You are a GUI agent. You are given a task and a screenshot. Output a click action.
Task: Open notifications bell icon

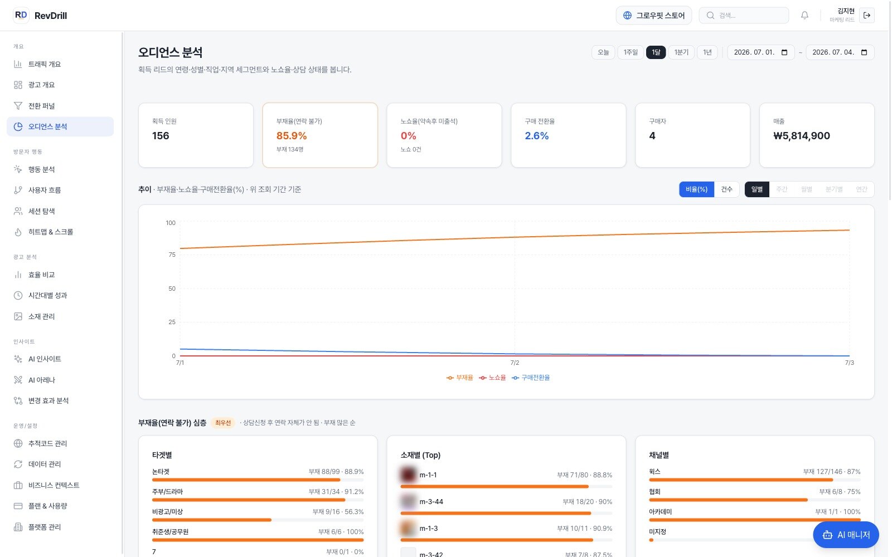click(x=804, y=16)
